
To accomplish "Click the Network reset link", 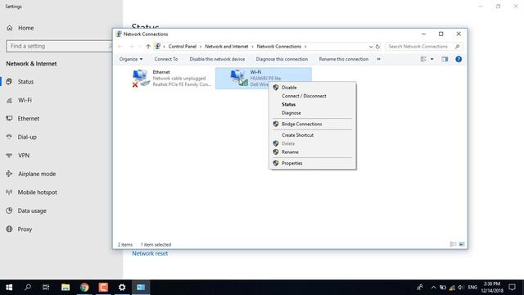I will [x=150, y=253].
